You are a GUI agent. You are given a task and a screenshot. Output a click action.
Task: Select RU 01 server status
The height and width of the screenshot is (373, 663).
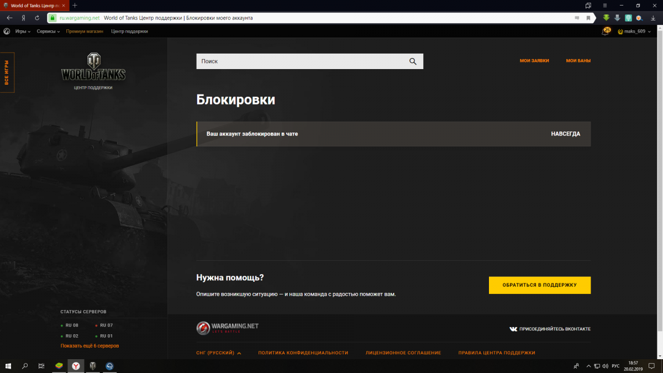(104, 336)
